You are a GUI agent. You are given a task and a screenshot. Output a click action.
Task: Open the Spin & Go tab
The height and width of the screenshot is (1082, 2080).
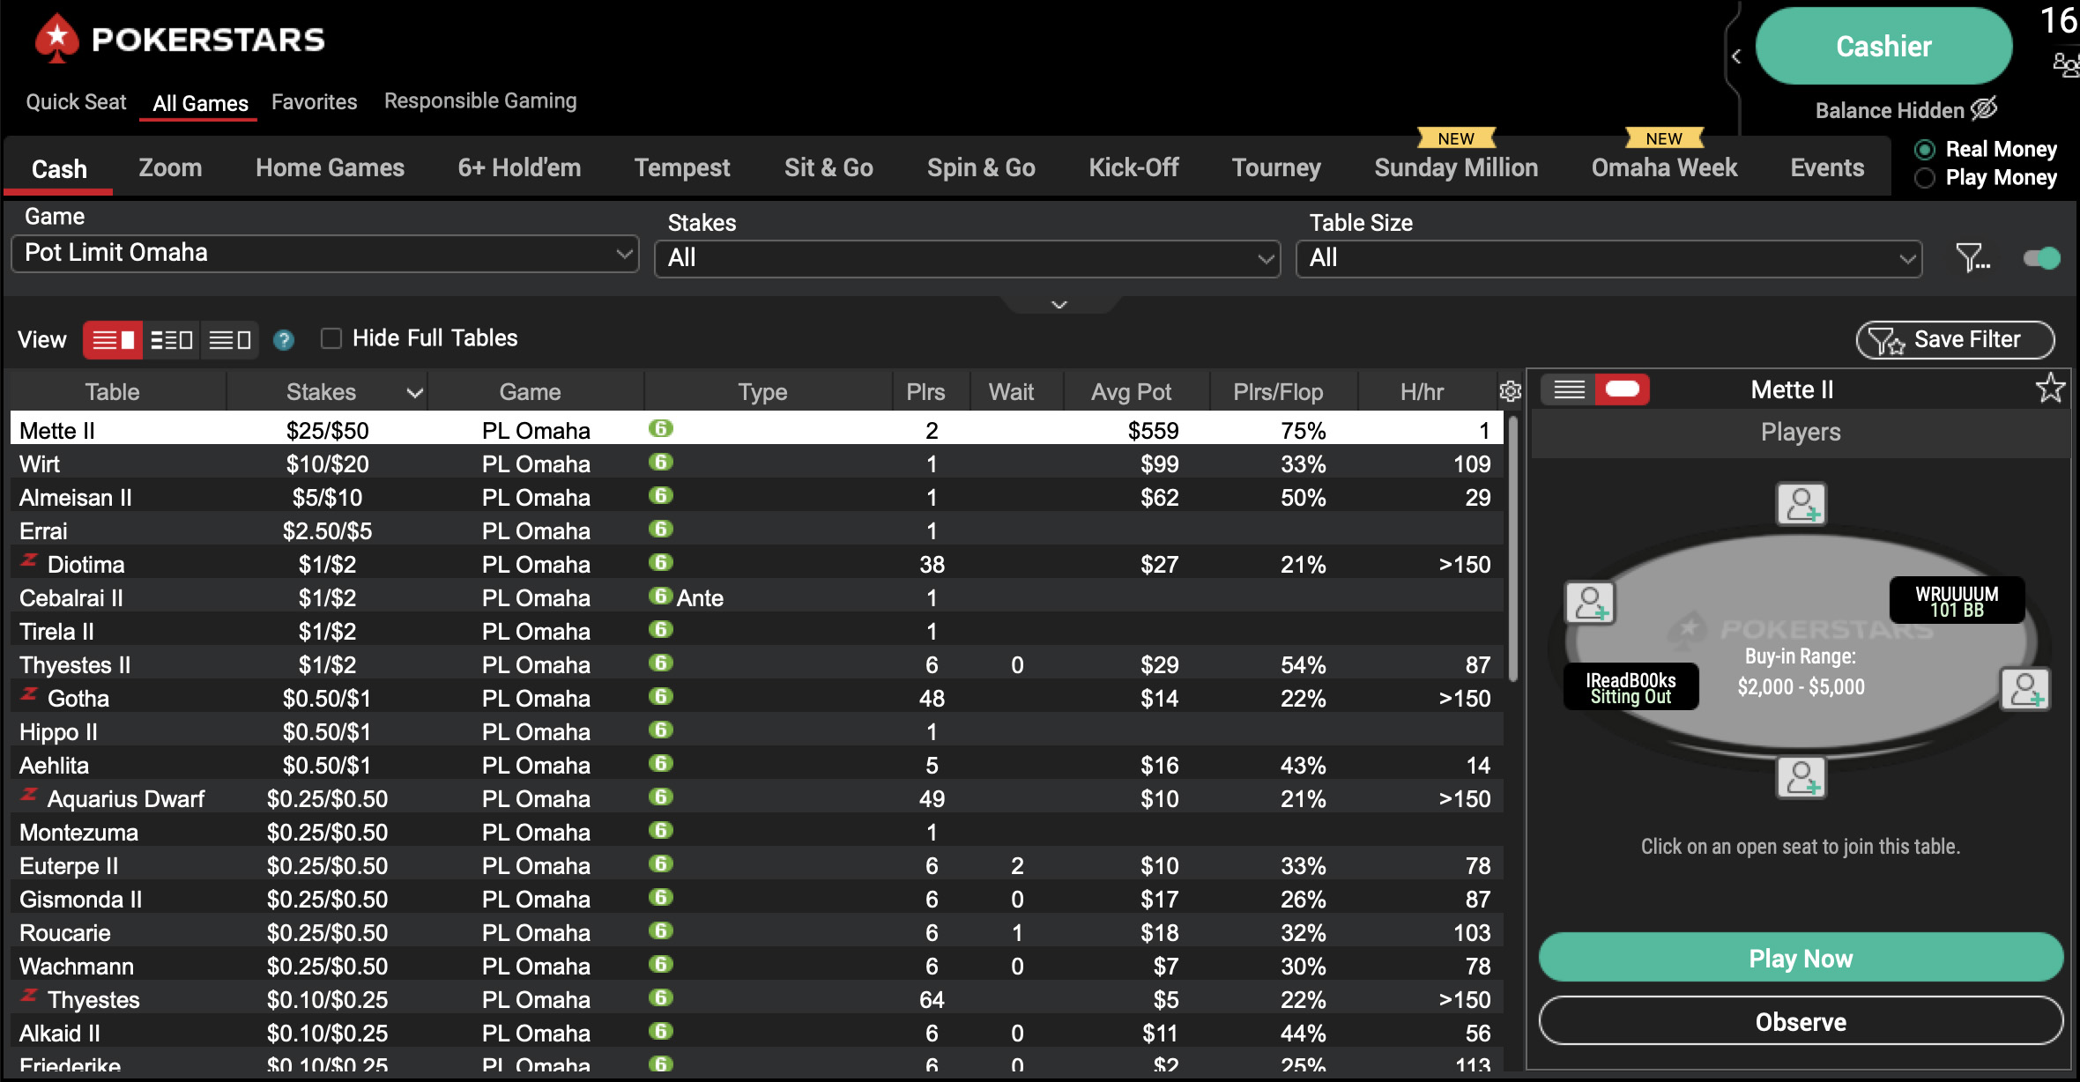click(981, 167)
